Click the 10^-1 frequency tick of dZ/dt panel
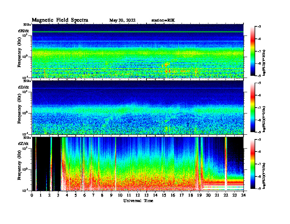The height and width of the screenshot is (224, 290). click(x=25, y=190)
